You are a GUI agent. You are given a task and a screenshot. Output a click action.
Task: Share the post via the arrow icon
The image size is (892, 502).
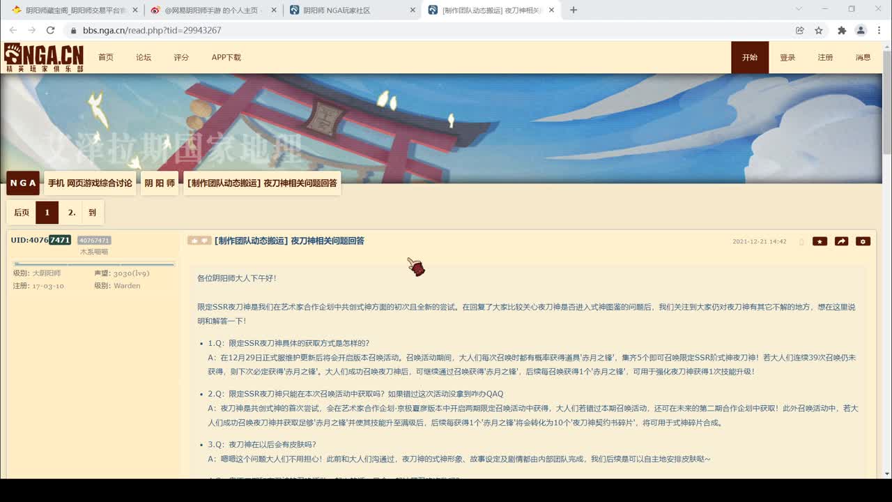[x=841, y=241]
